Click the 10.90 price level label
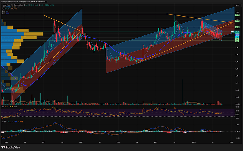Viewport: 243px width, 151px height. (237, 27)
